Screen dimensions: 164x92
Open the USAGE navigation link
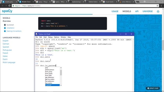pyautogui.click(x=115, y=11)
